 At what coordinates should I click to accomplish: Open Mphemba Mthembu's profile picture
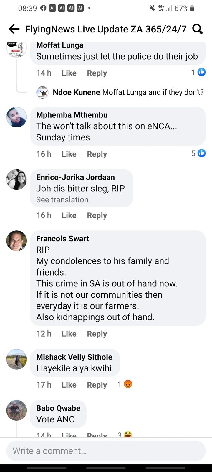pyautogui.click(x=17, y=117)
